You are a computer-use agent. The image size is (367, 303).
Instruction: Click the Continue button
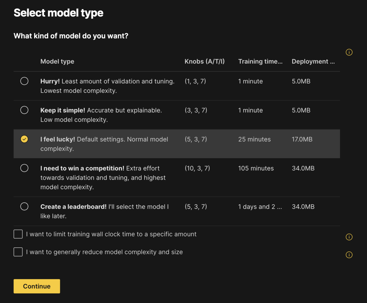(x=37, y=286)
